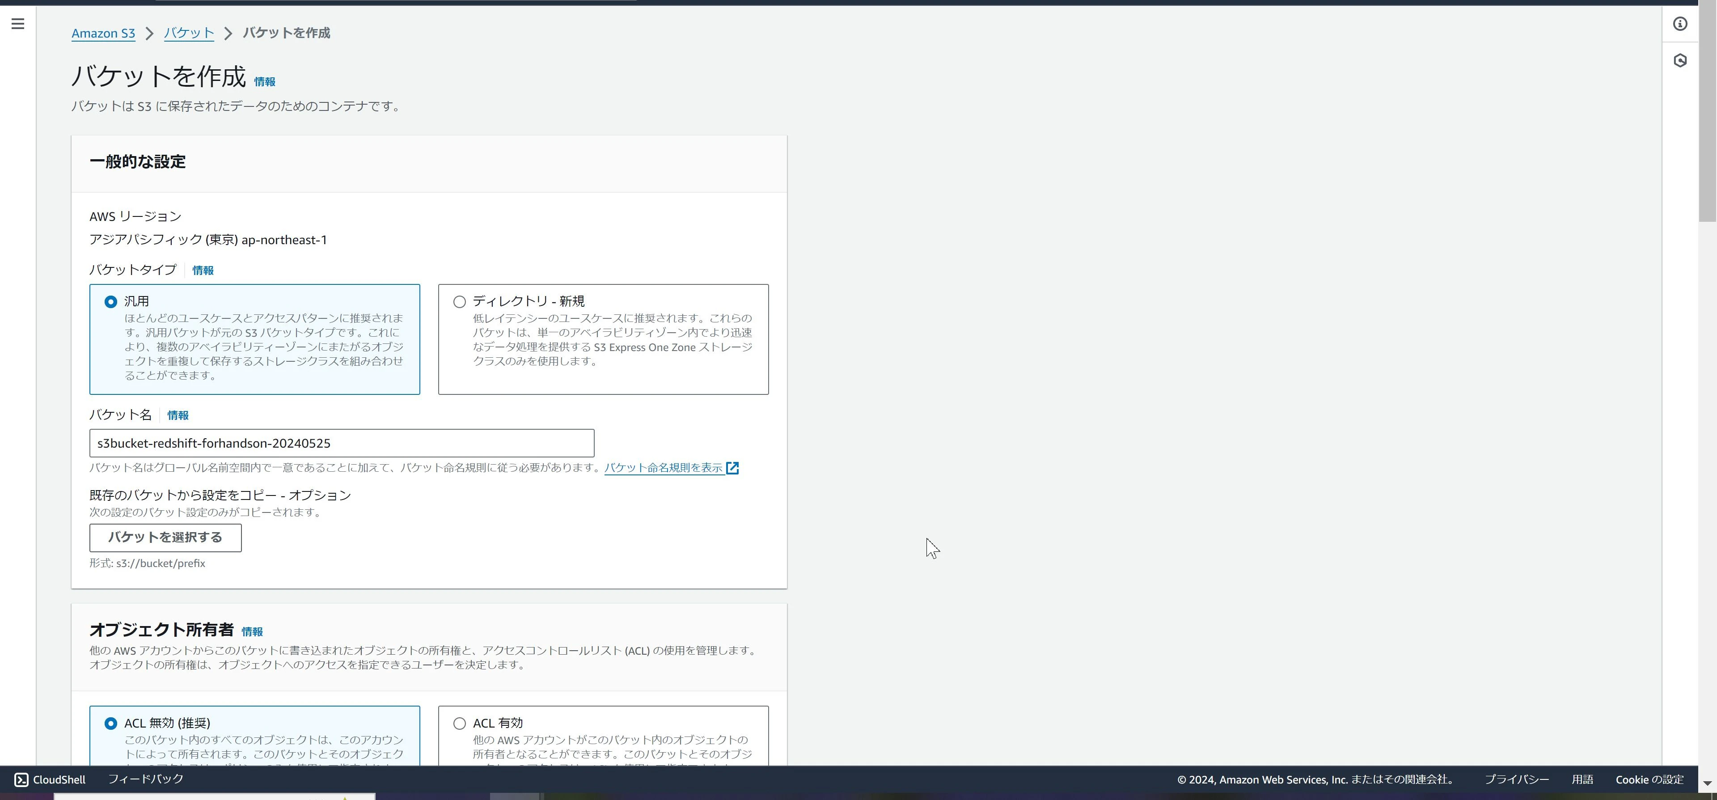Choose ACL 無効 (推奨) option

pyautogui.click(x=110, y=724)
